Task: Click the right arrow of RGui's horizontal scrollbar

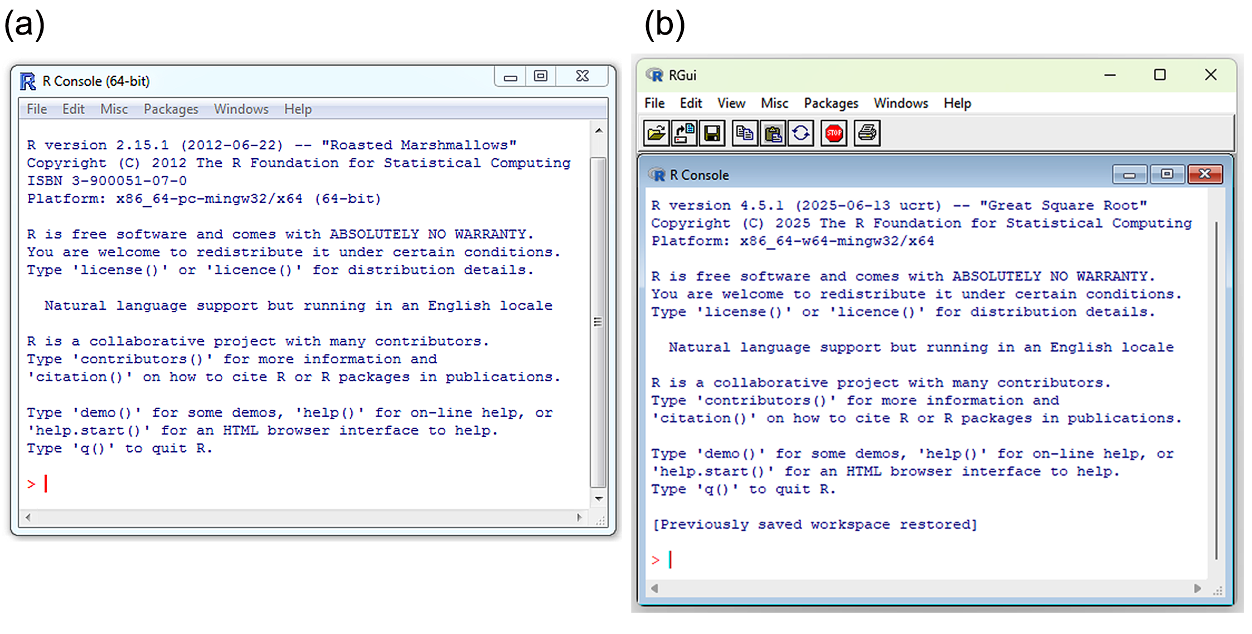Action: click(x=1198, y=588)
